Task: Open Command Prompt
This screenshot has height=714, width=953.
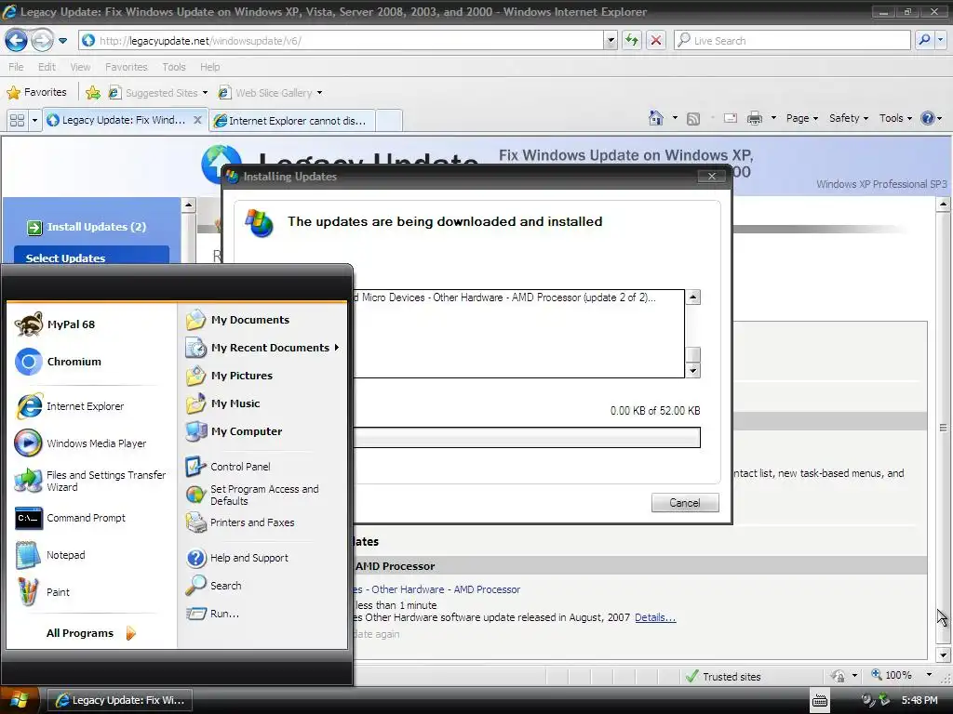Action: click(x=71, y=518)
